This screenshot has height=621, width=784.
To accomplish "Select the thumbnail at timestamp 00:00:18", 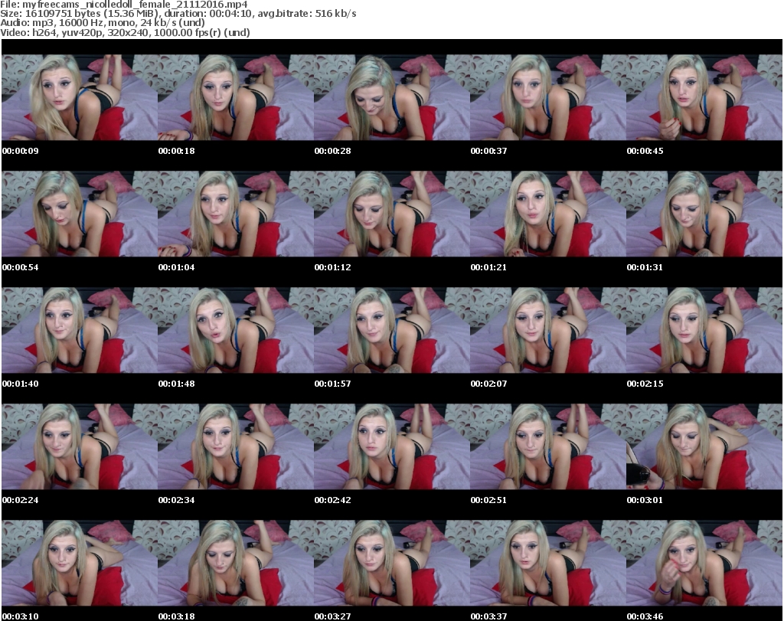I will point(236,97).
